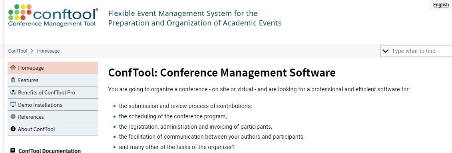Expand the search box dropdown chevron
Screen dimensions: 452x153
(385, 51)
